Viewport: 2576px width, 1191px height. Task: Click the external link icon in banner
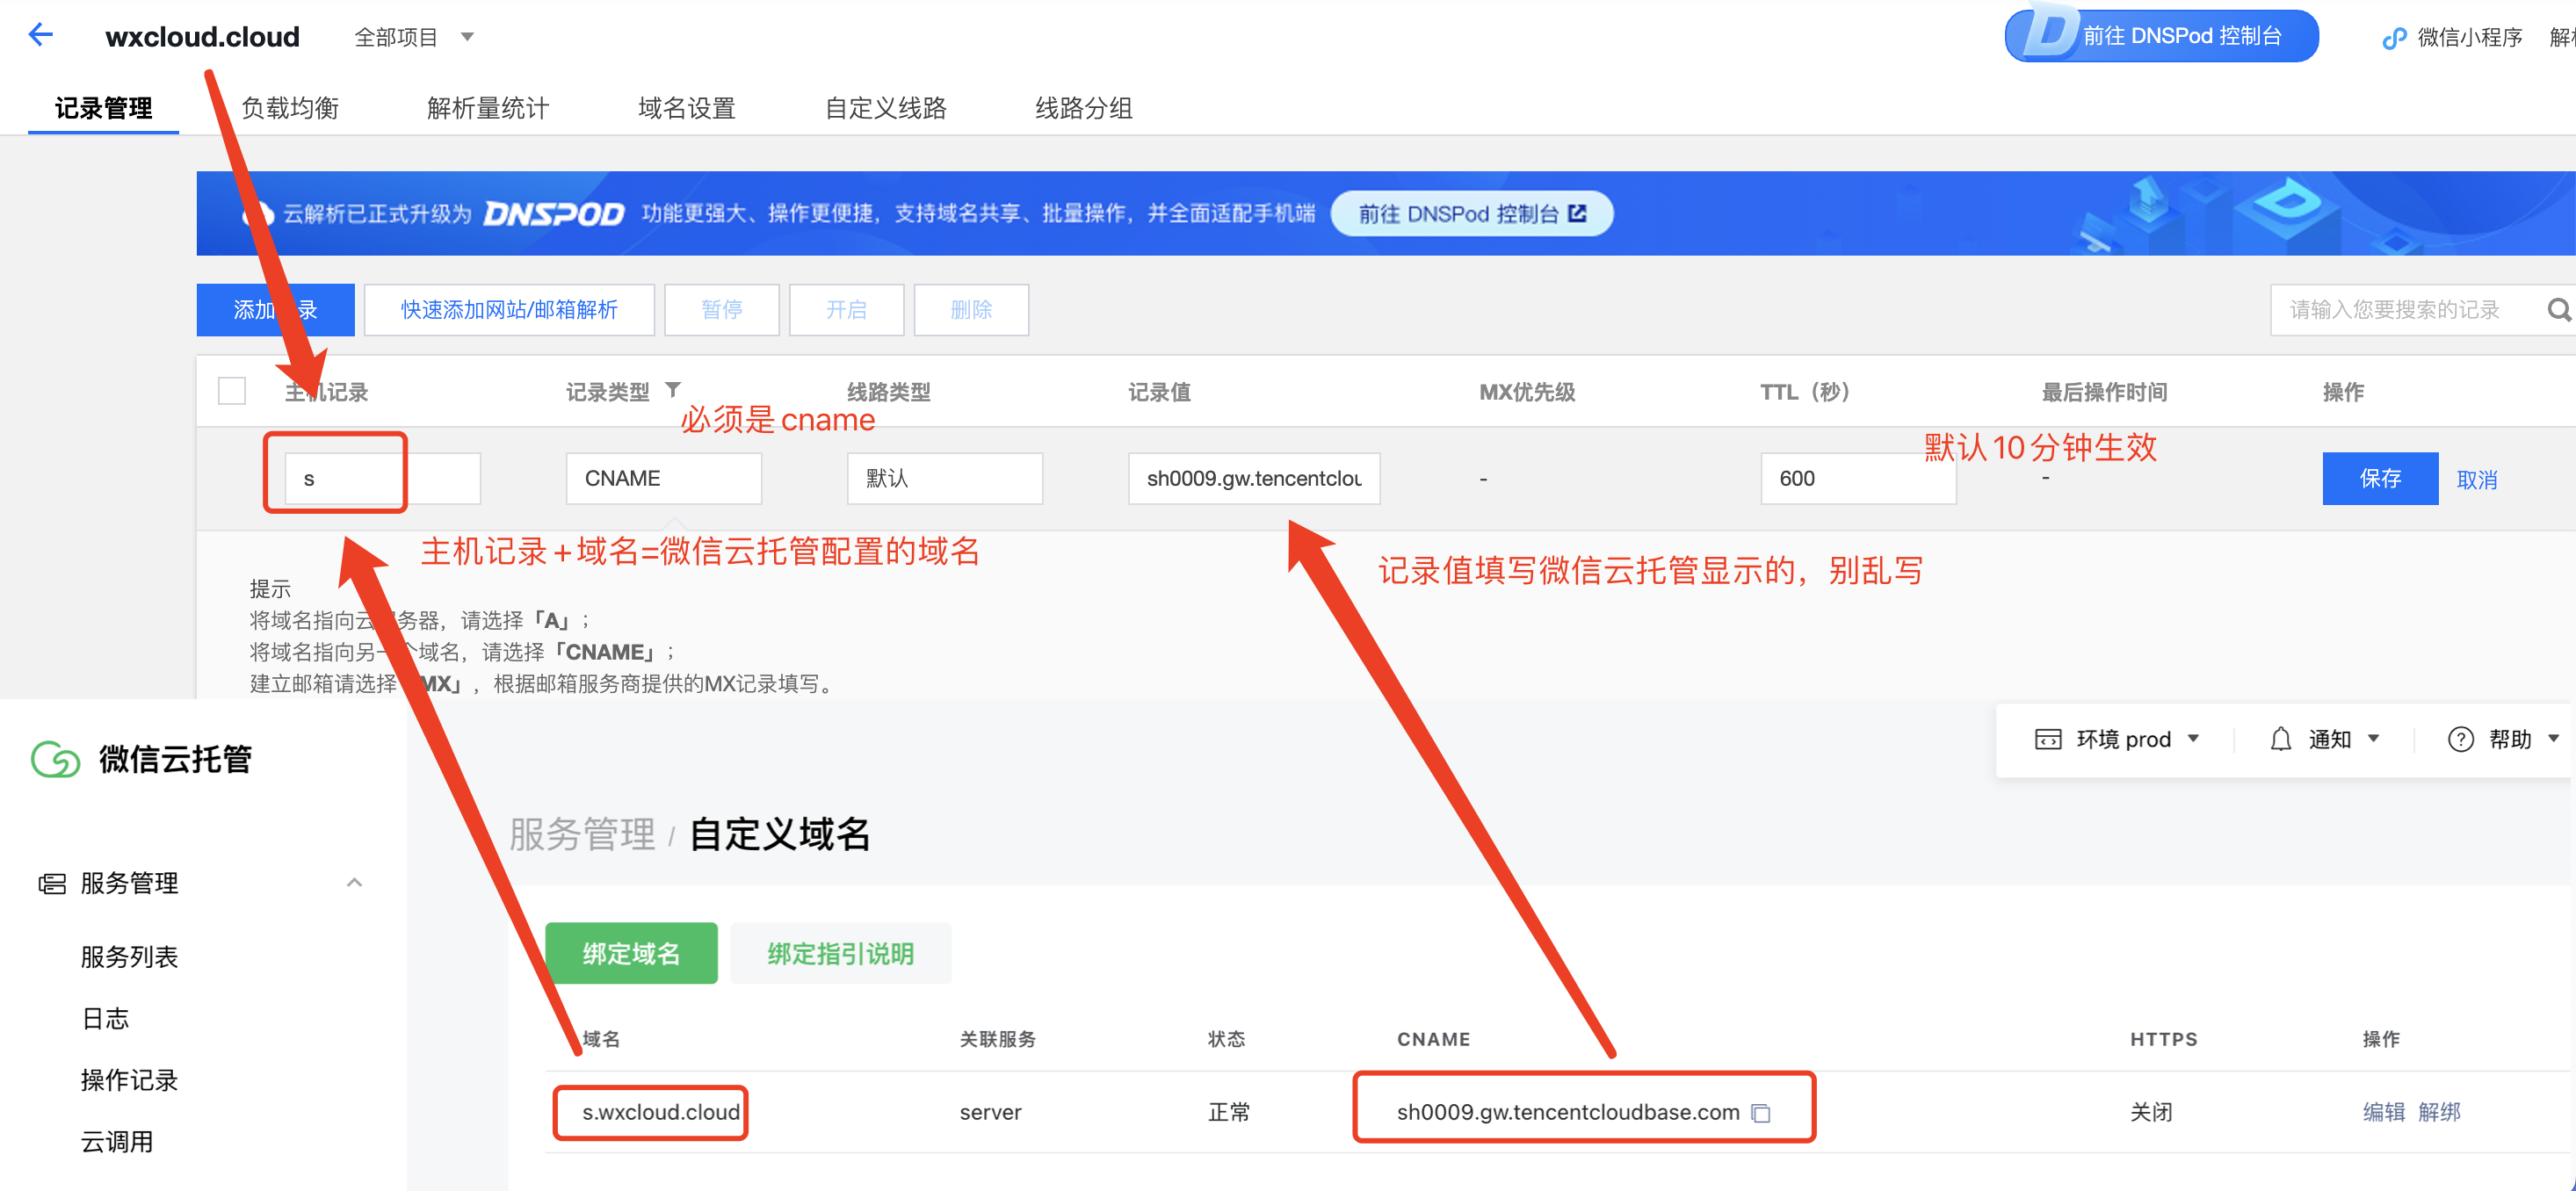[x=1578, y=213]
